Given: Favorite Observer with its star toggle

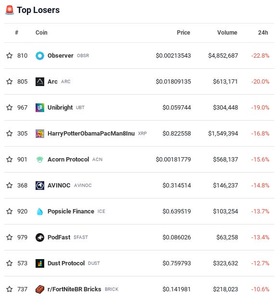Looking at the screenshot, I should pyautogui.click(x=9, y=55).
